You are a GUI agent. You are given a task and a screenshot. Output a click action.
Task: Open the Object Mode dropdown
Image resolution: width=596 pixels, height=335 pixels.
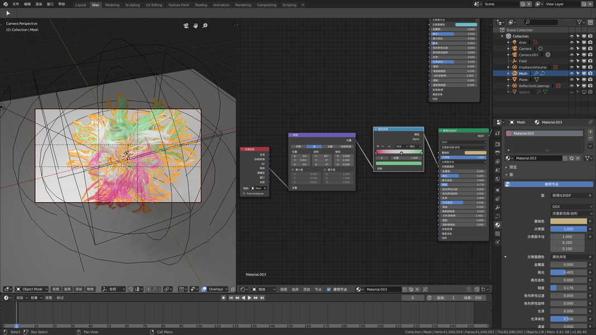point(32,289)
